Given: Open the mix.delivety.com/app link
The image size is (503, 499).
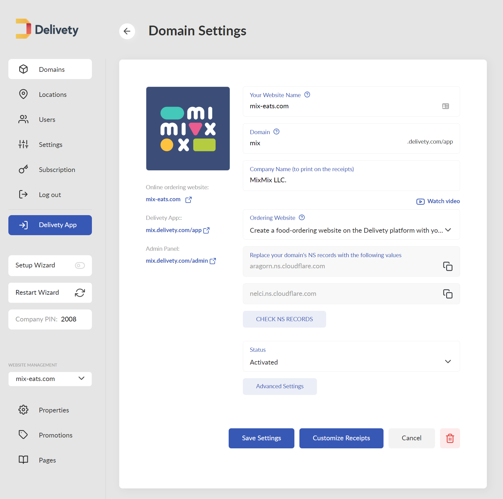Looking at the screenshot, I should pyautogui.click(x=174, y=230).
